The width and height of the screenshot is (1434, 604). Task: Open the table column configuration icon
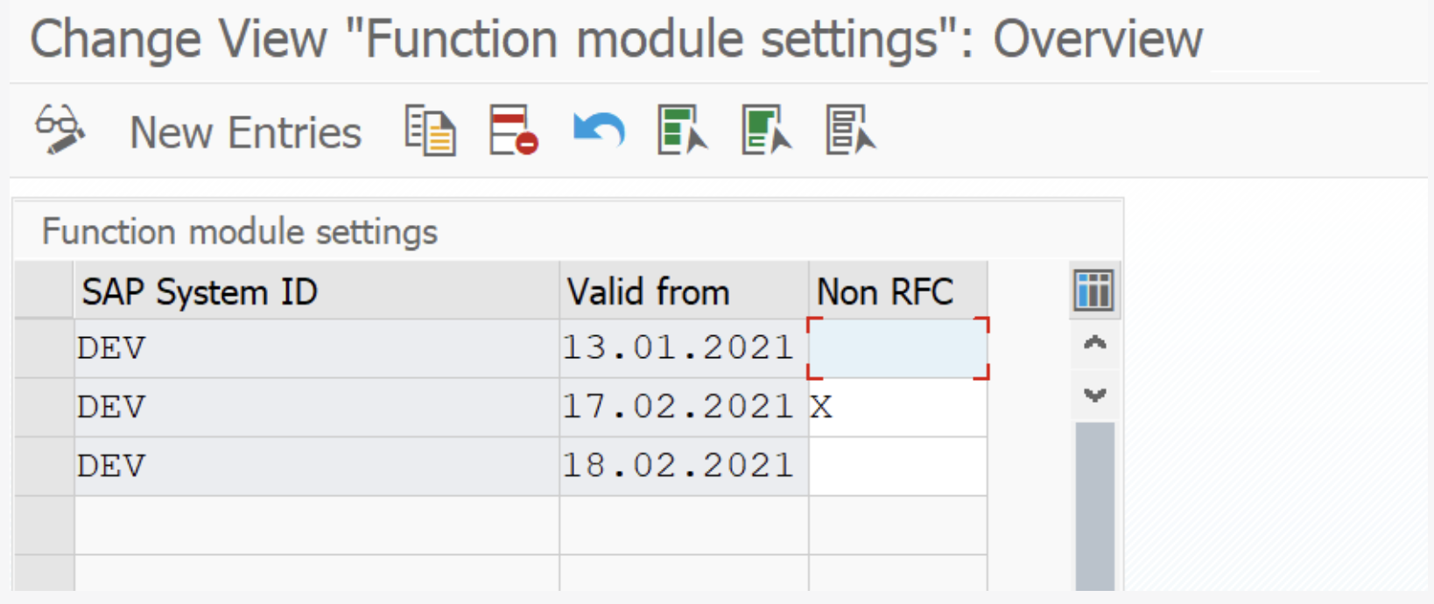tap(1093, 291)
